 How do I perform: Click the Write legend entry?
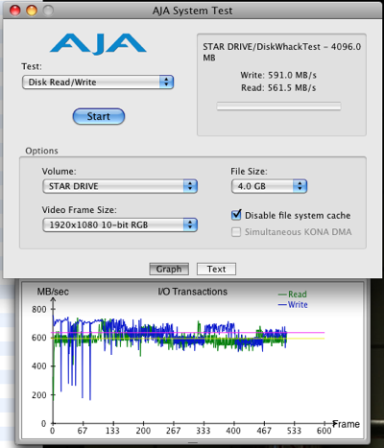click(x=293, y=305)
